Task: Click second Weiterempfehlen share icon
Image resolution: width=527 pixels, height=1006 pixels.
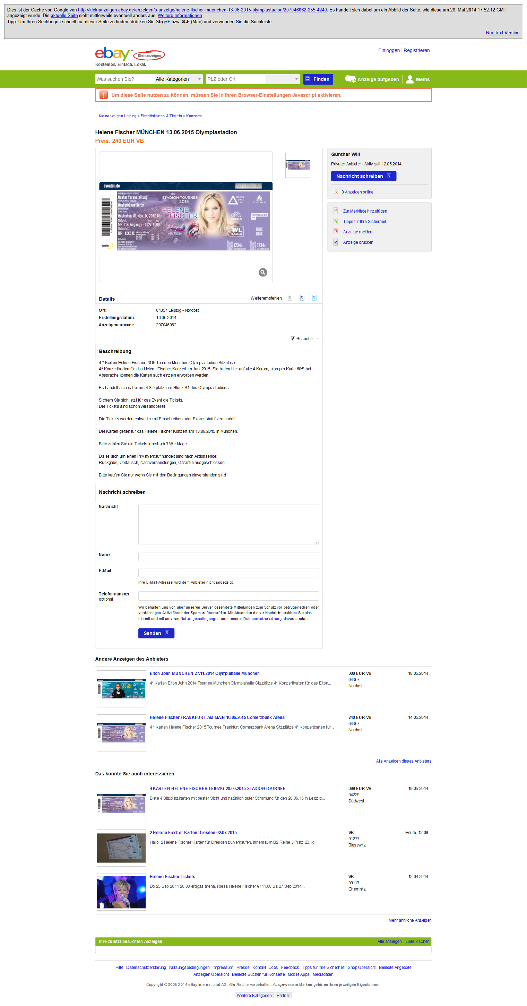Action: [302, 298]
